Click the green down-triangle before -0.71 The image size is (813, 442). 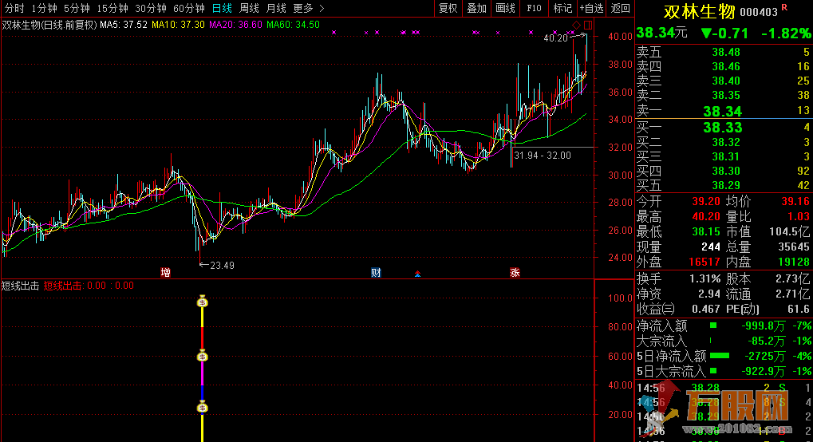[707, 34]
